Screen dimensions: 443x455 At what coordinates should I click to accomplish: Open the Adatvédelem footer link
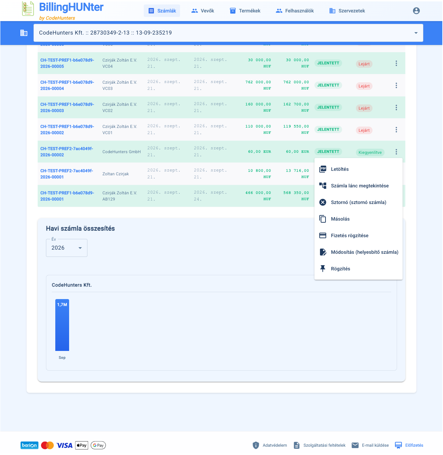[x=270, y=445]
